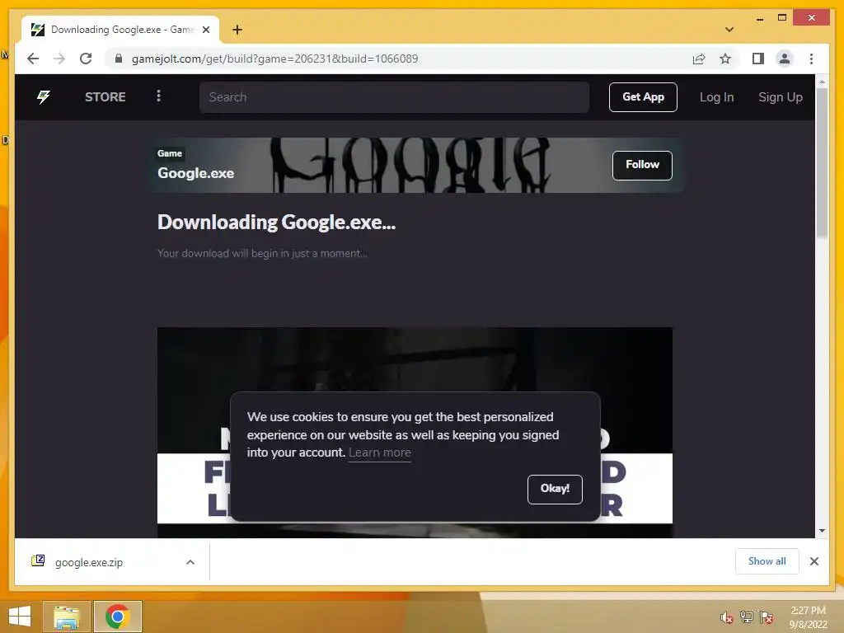Click the address bar URL
844x633 pixels.
pyautogui.click(x=274, y=59)
